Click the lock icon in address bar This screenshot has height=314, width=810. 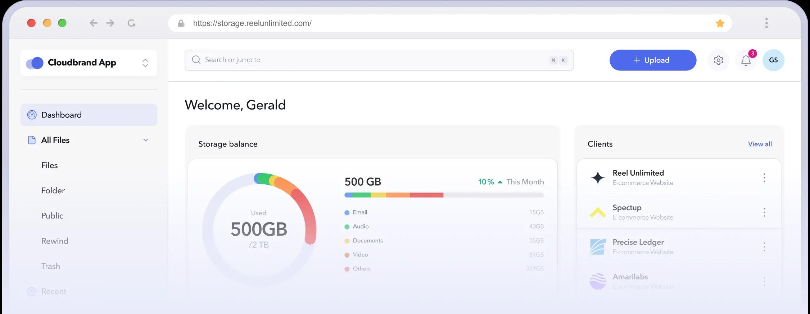181,23
